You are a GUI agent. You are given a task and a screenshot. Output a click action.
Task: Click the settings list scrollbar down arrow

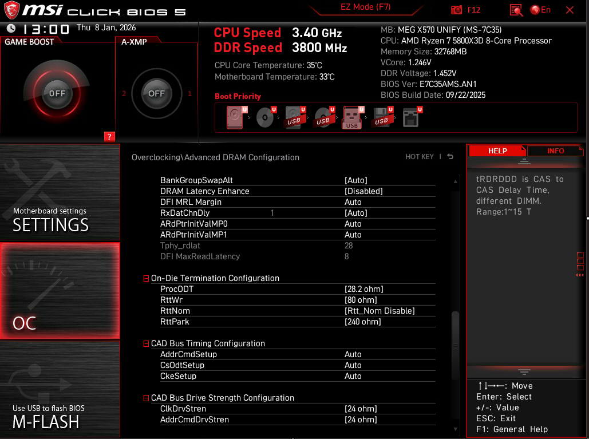coord(455,429)
